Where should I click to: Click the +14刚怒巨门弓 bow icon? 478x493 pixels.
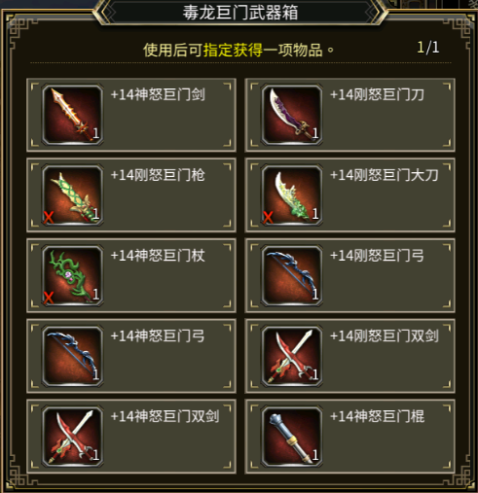tap(292, 276)
